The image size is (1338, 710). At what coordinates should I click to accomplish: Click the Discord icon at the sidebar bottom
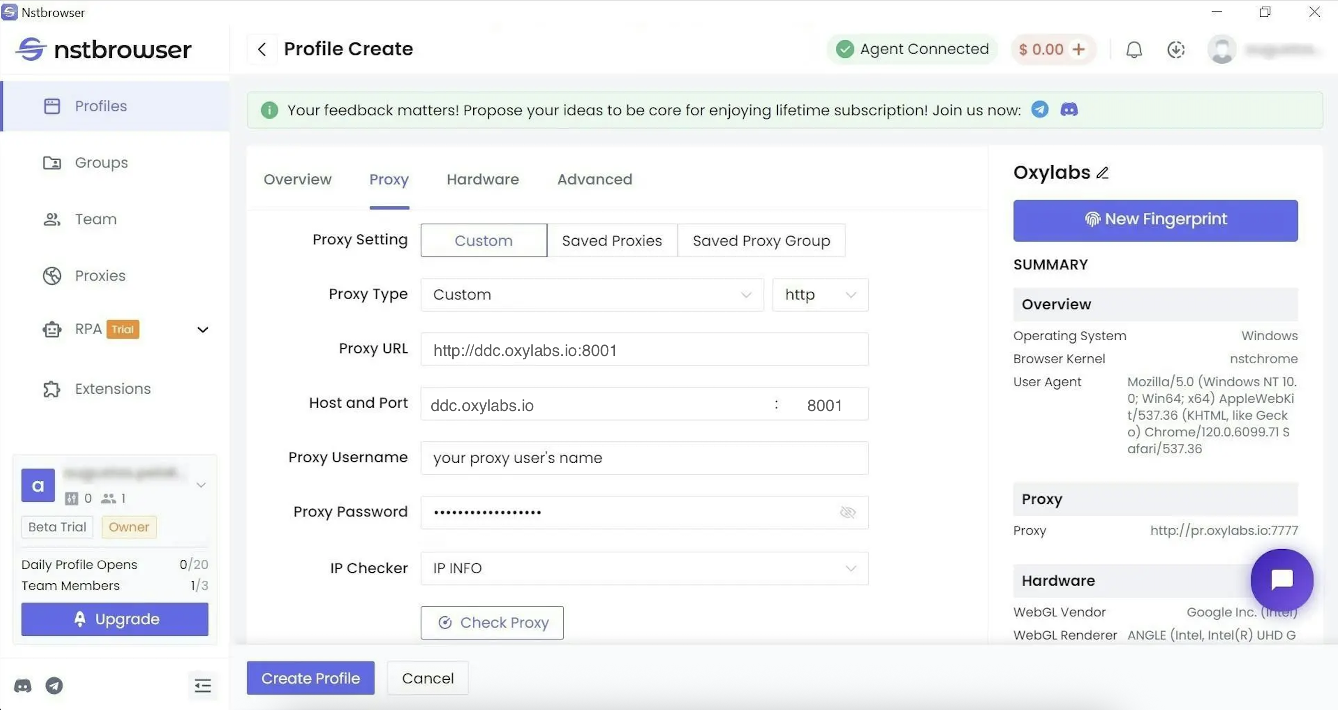pos(22,686)
